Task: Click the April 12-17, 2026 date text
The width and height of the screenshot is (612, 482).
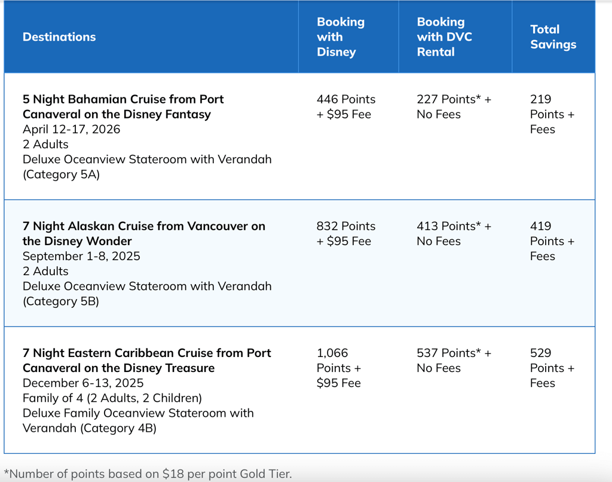Action: coord(71,129)
